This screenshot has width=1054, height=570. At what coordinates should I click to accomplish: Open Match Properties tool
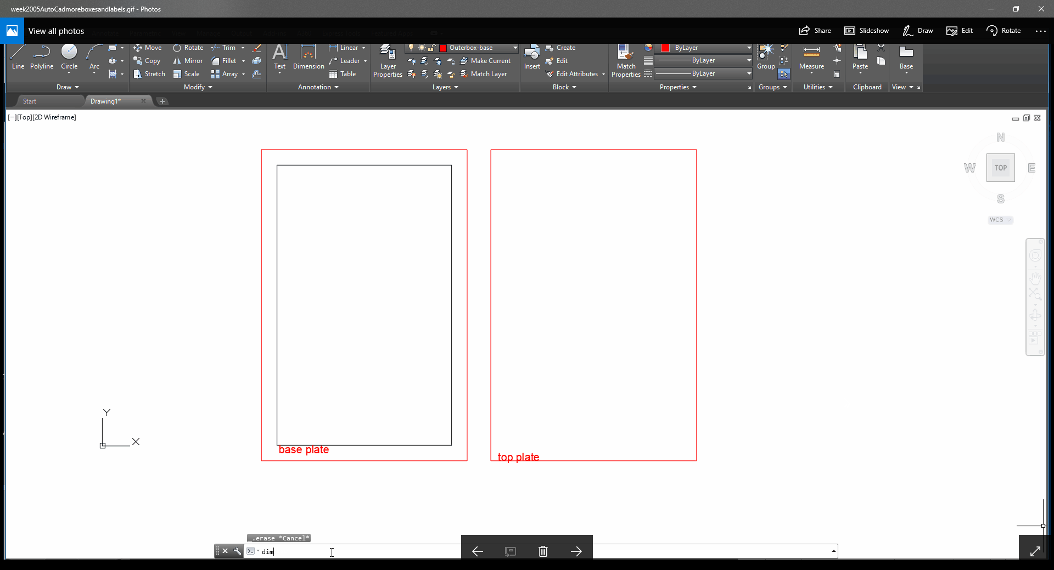(626, 61)
